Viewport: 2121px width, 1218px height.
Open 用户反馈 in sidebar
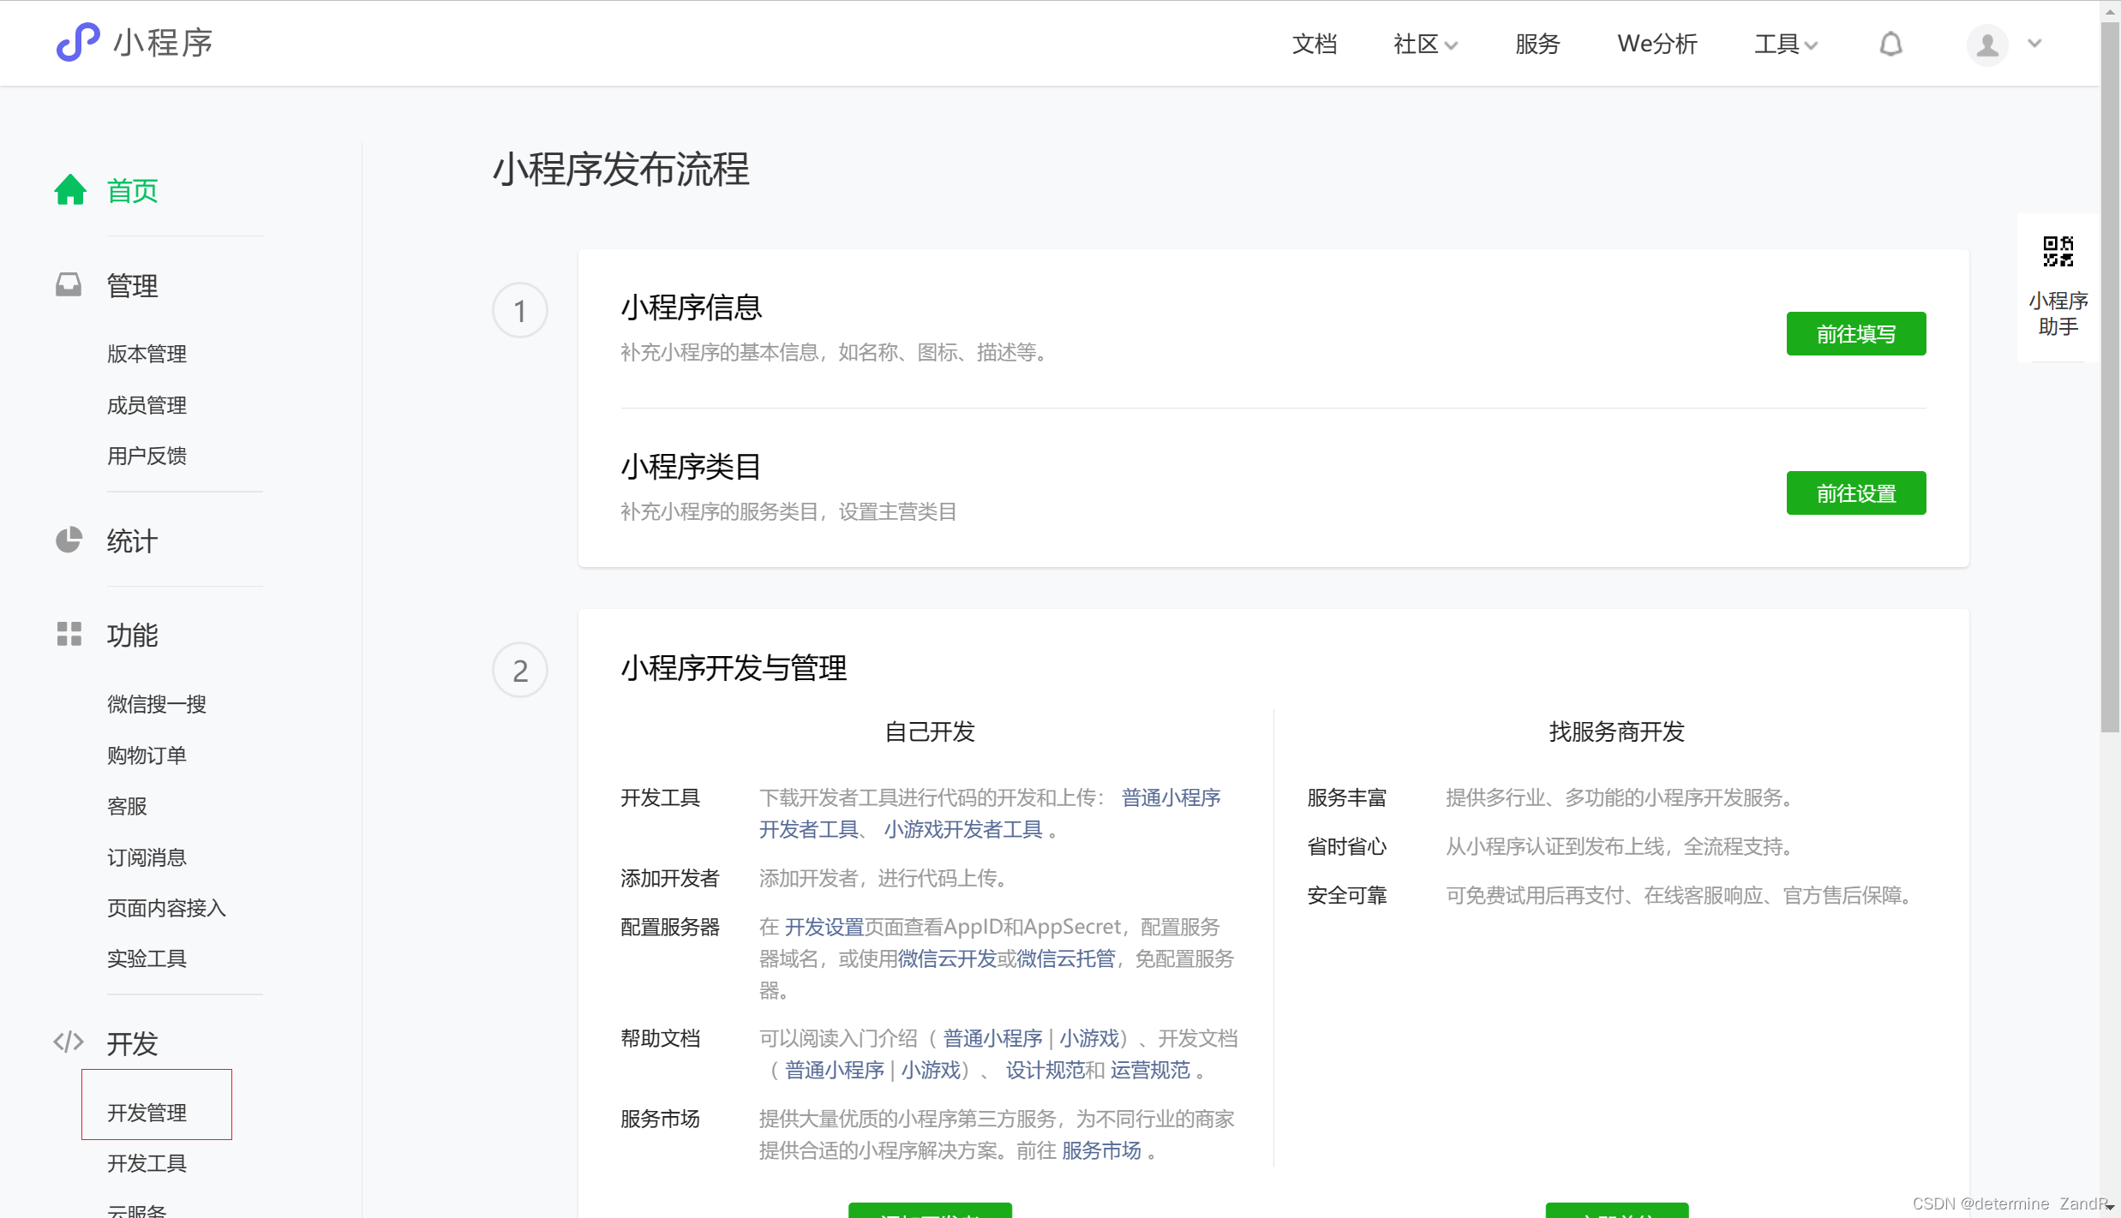click(147, 456)
